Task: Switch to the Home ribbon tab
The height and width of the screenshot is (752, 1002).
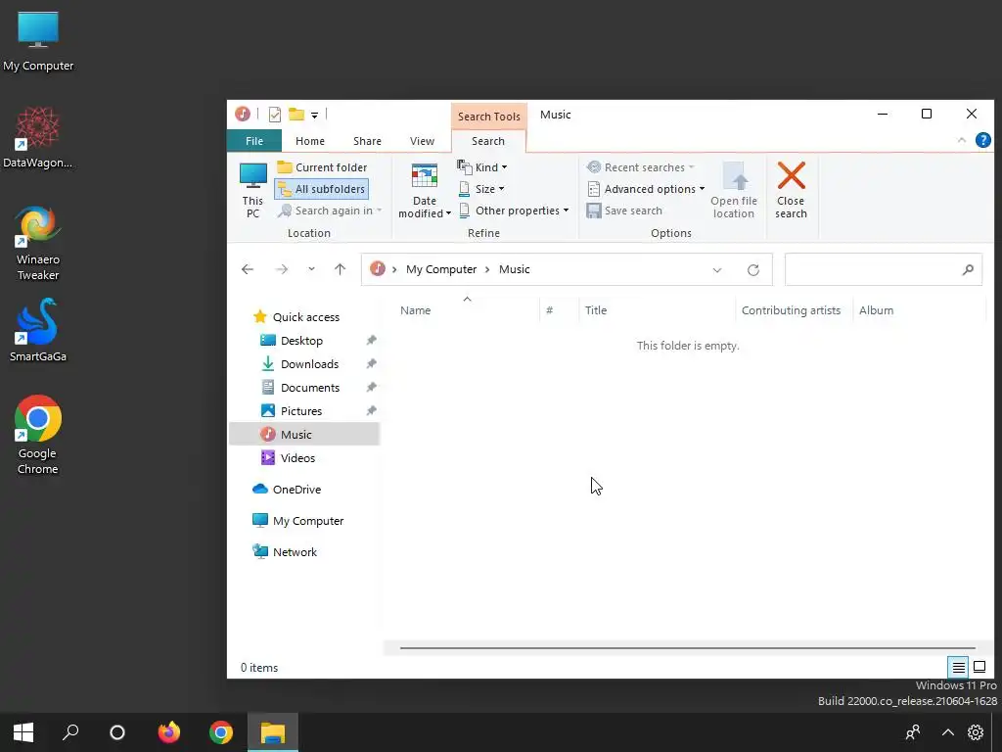Action: click(x=310, y=141)
